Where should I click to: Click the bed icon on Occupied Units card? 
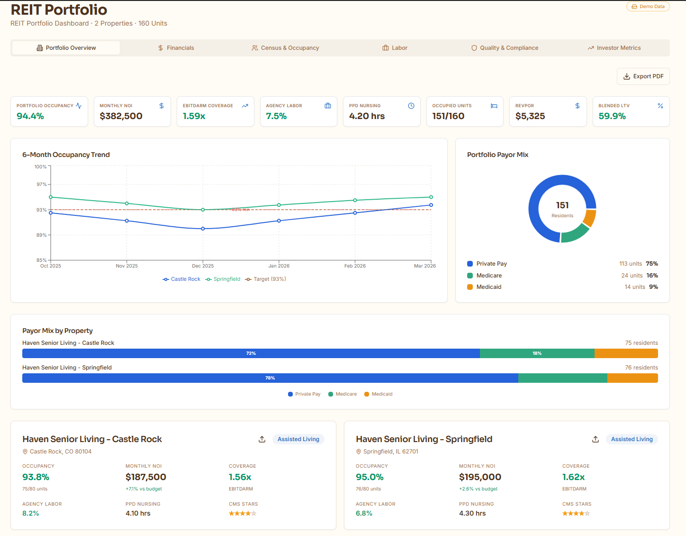[x=494, y=105]
